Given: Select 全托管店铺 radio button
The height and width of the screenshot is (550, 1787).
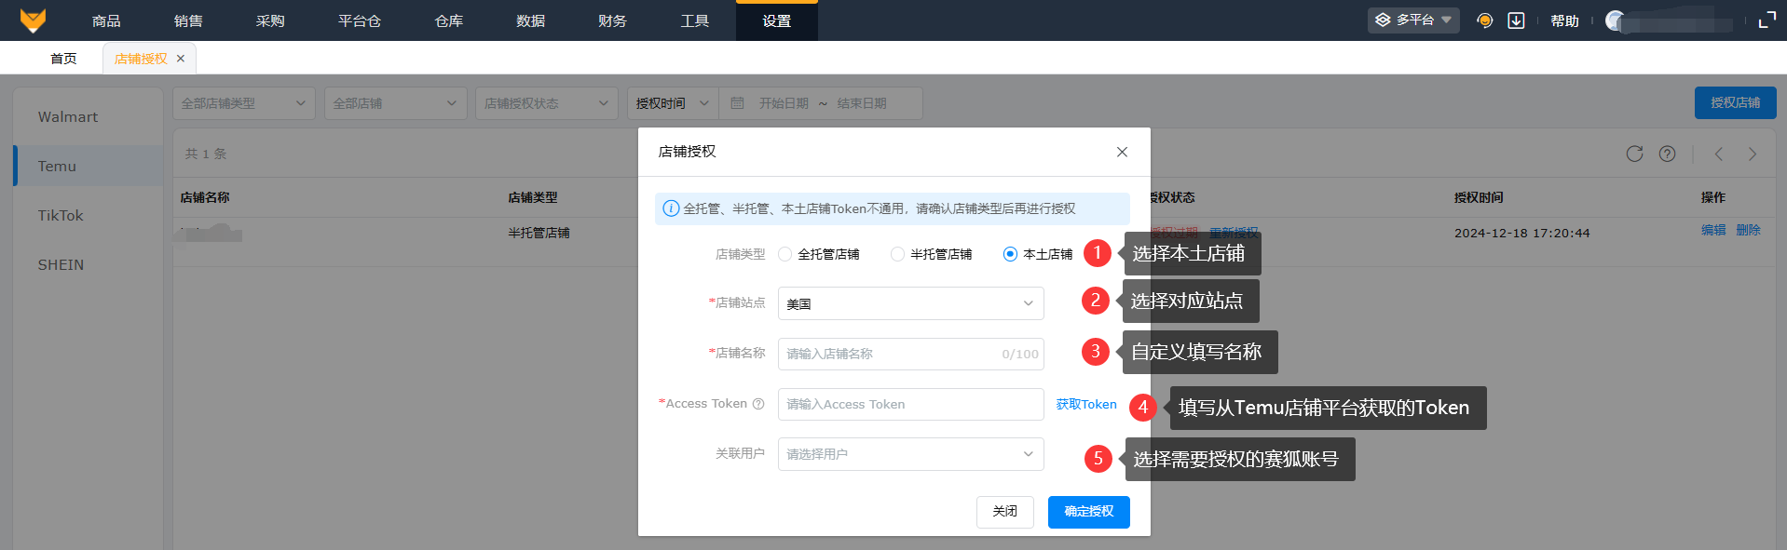Looking at the screenshot, I should pyautogui.click(x=784, y=254).
